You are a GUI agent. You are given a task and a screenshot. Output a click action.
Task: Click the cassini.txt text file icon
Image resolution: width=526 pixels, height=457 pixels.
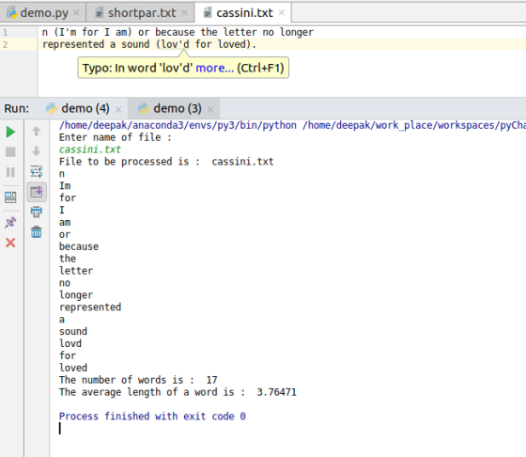[x=208, y=13]
